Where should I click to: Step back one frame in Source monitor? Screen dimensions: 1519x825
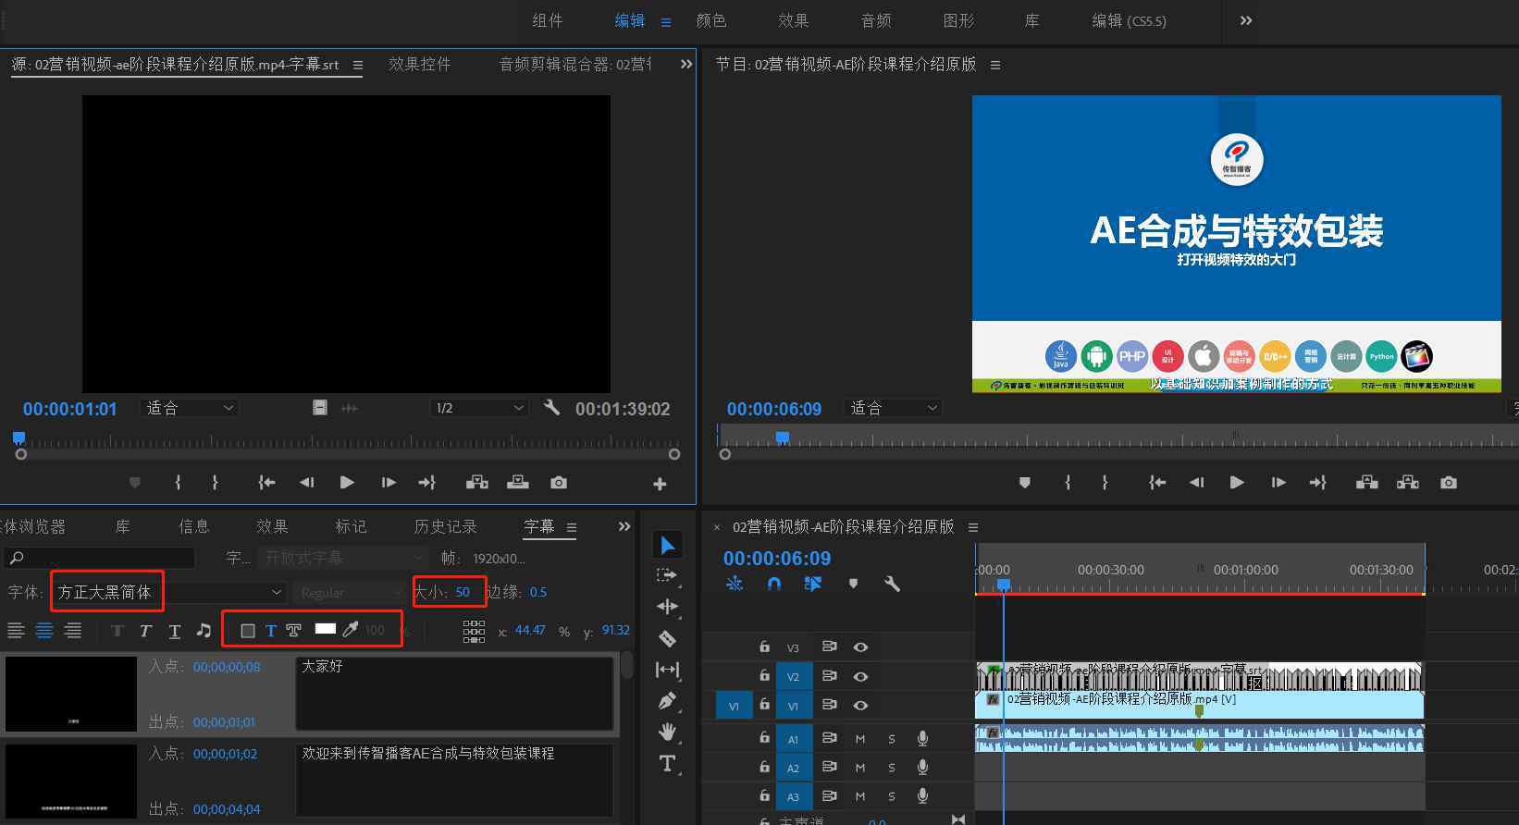pyautogui.click(x=306, y=483)
